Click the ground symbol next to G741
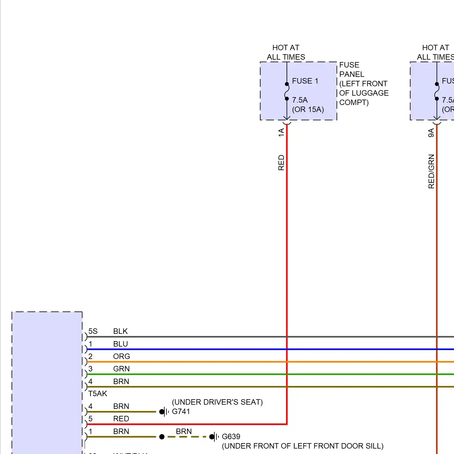Screen dimensions: 454x454 pyautogui.click(x=164, y=412)
